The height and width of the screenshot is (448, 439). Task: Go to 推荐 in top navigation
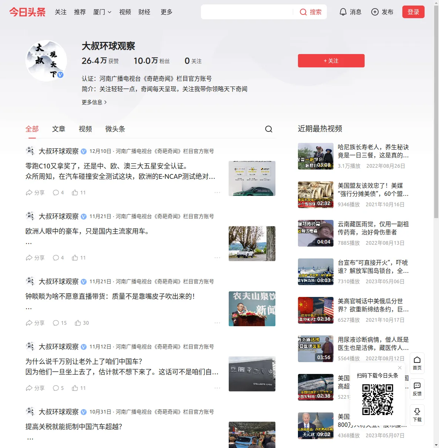pyautogui.click(x=80, y=12)
